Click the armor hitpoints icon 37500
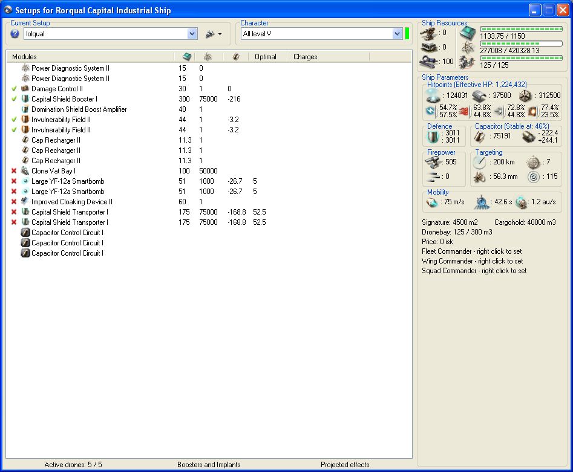Viewport: 573px width, 472px height. 479,96
